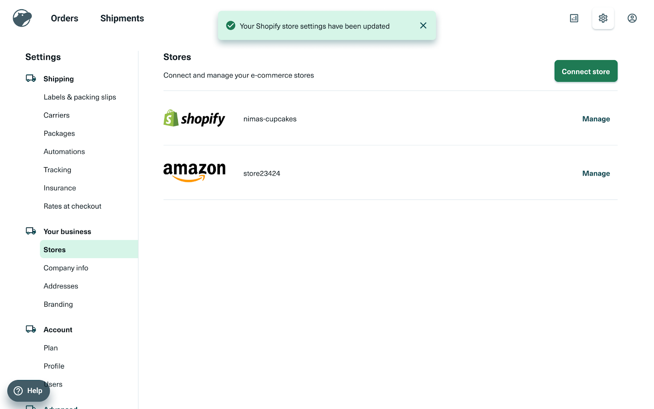The image size is (654, 409).
Task: Open the reports chart icon
Action: pyautogui.click(x=574, y=18)
